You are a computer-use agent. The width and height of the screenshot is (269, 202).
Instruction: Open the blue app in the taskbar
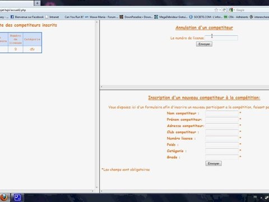pos(17,198)
